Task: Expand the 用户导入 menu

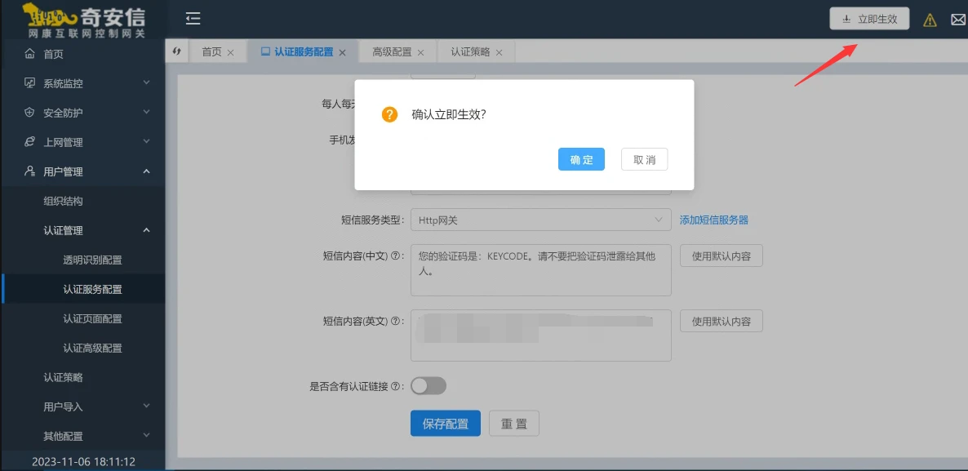Action: pyautogui.click(x=146, y=407)
